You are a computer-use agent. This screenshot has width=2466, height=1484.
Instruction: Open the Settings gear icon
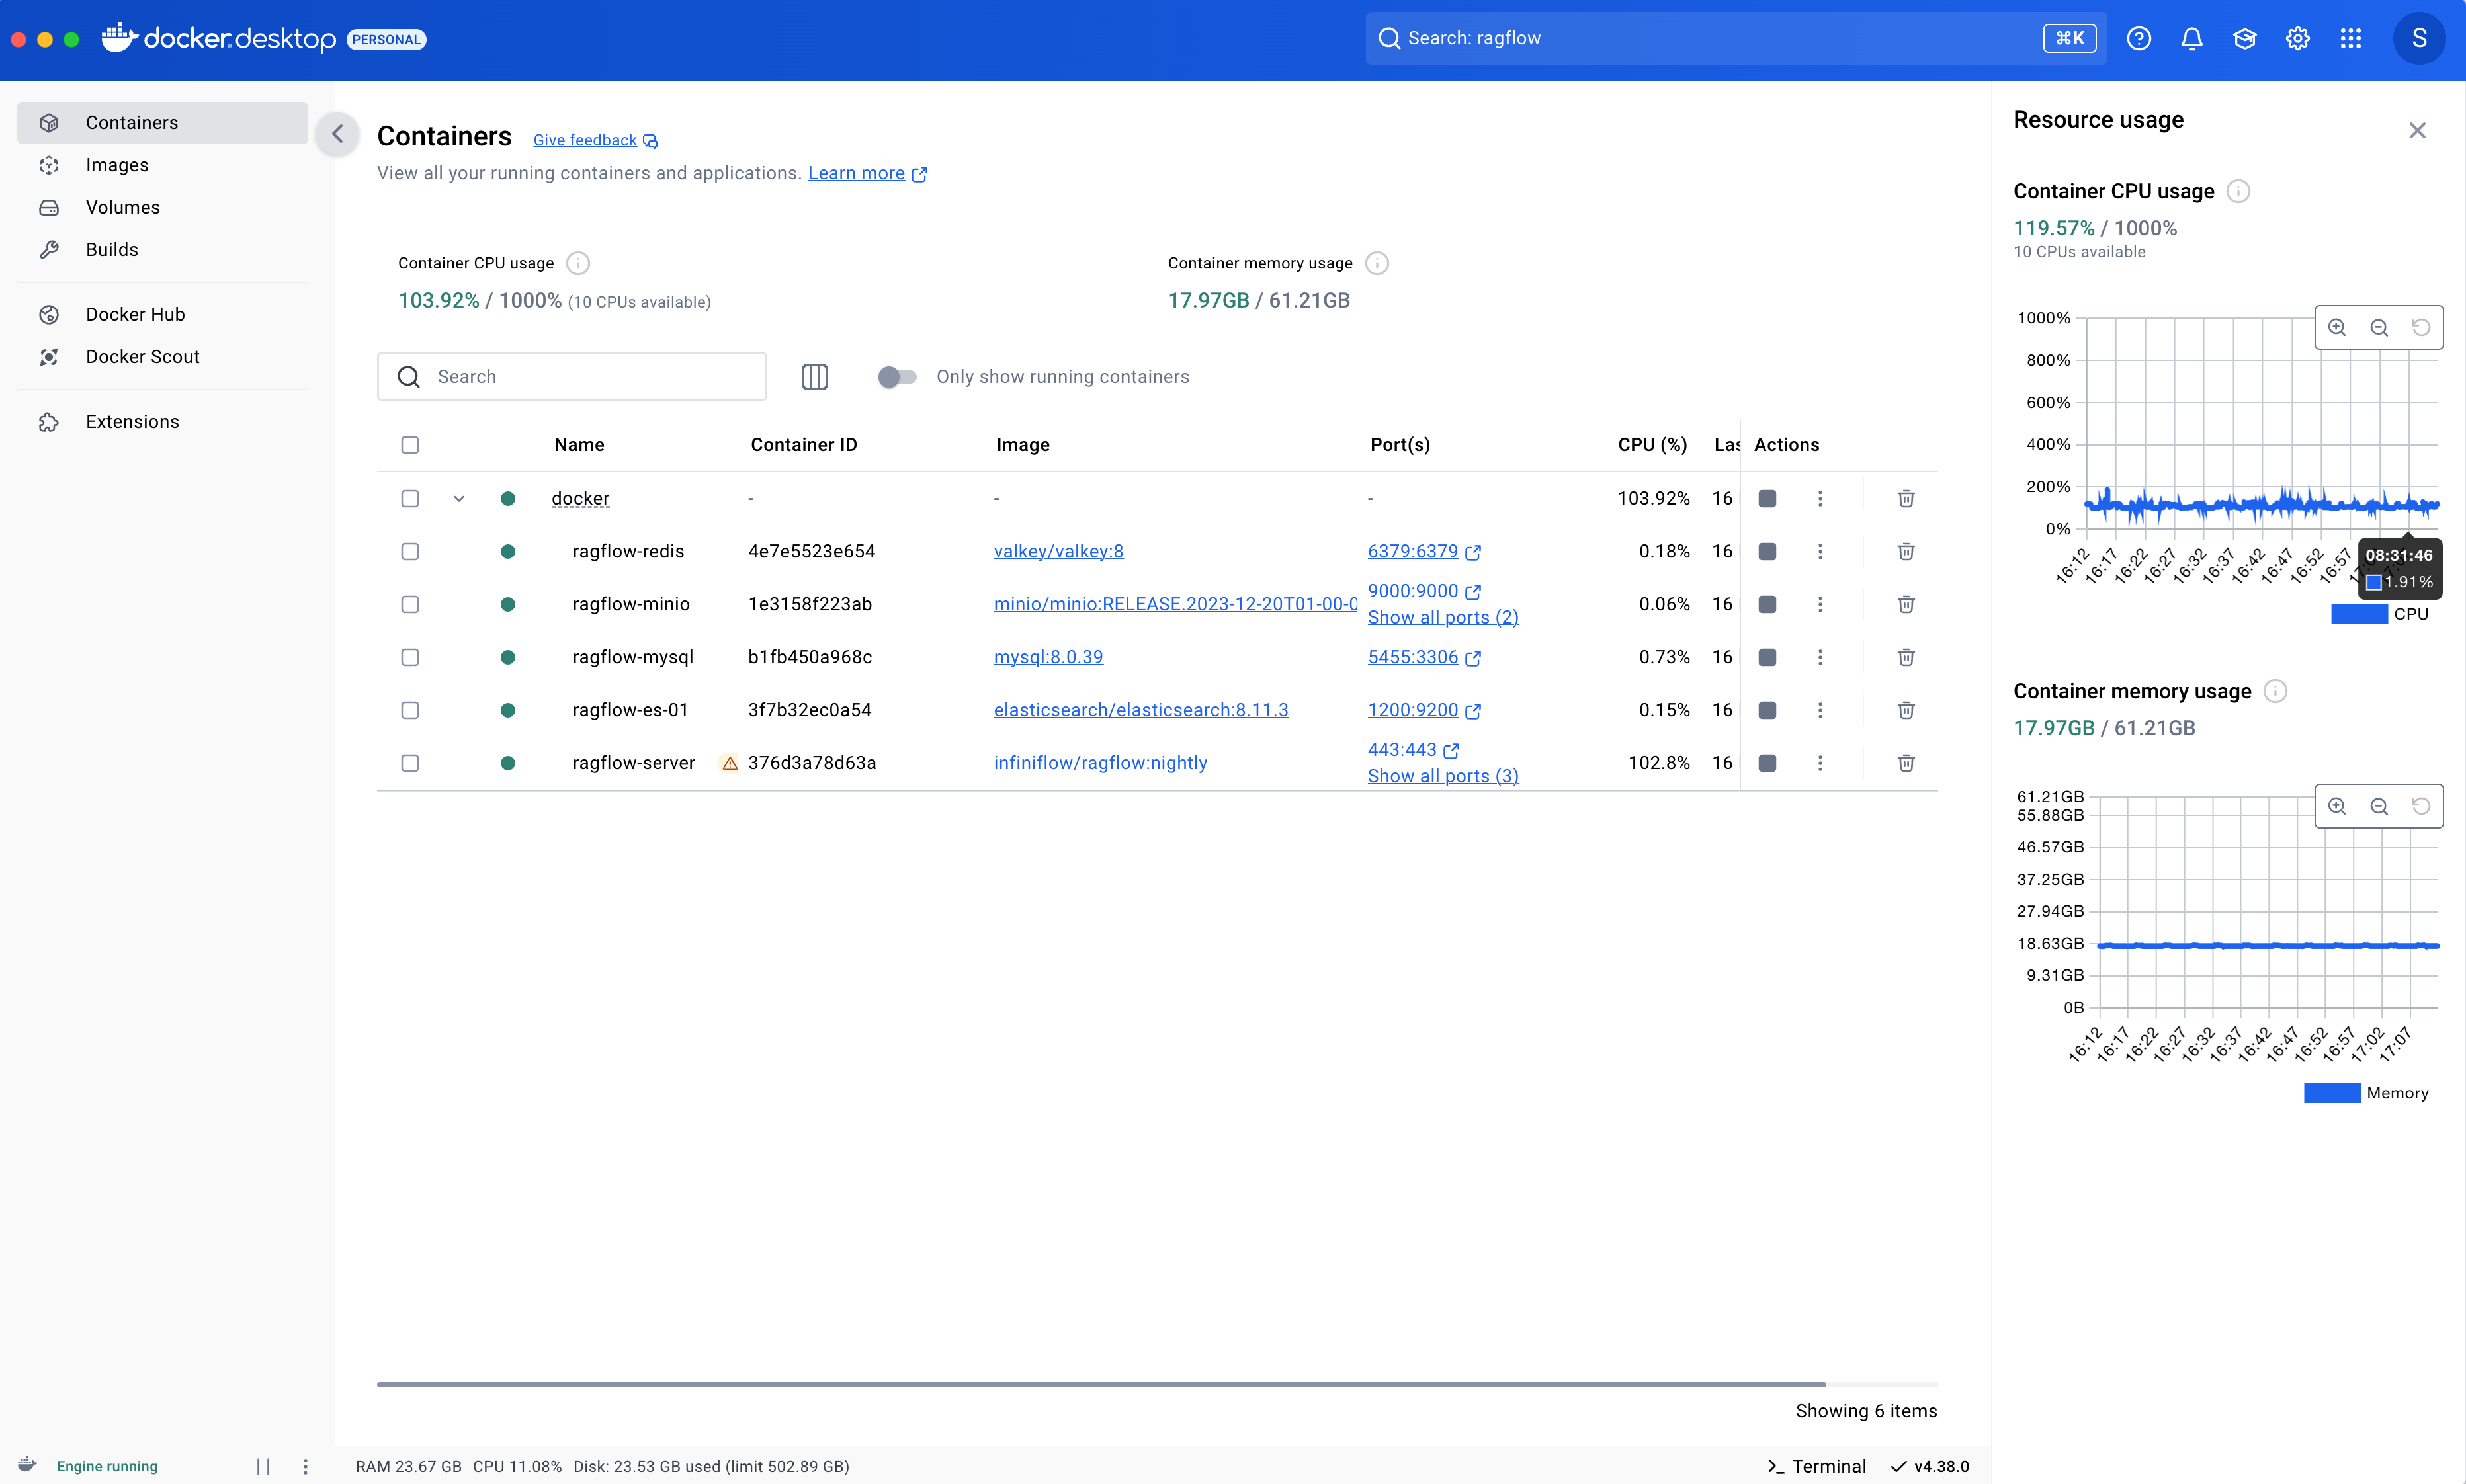pos(2297,38)
